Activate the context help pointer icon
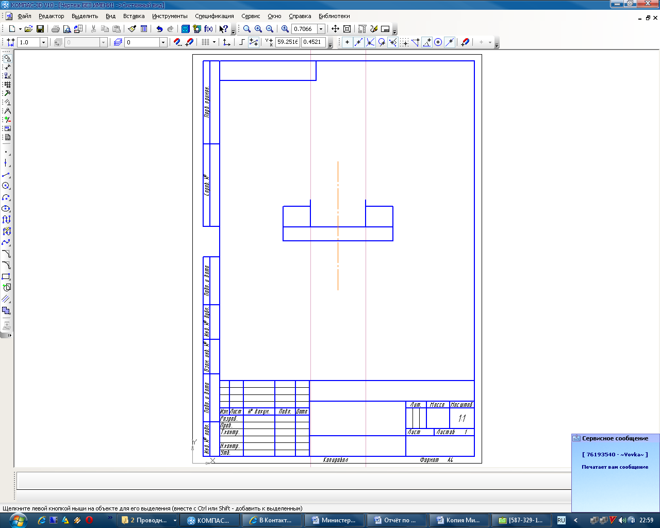 point(223,29)
